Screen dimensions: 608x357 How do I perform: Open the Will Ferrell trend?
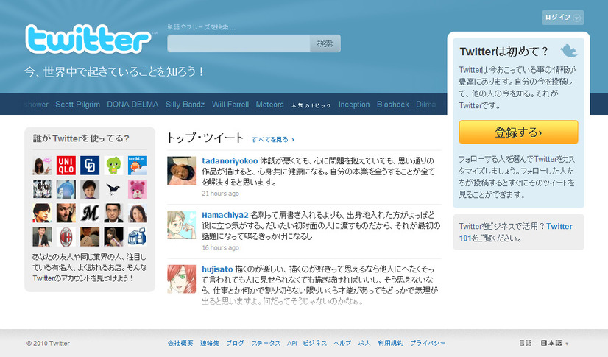[x=230, y=105]
